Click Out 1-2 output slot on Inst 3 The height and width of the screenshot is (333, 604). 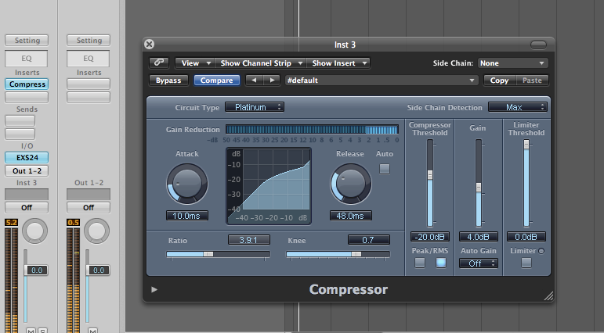(27, 171)
